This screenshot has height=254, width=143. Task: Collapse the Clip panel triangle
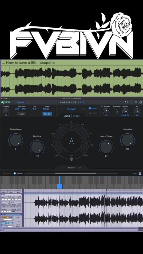tap(21, 194)
